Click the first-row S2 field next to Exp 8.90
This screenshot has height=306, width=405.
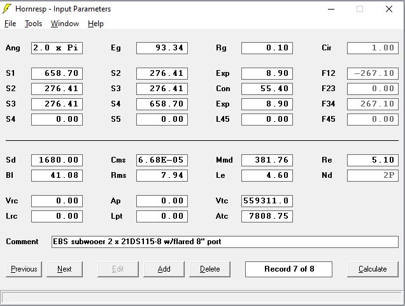(x=162, y=73)
